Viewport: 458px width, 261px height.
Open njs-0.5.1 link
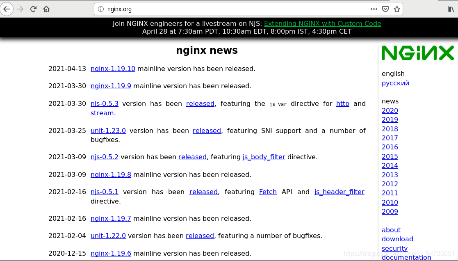[x=105, y=192]
